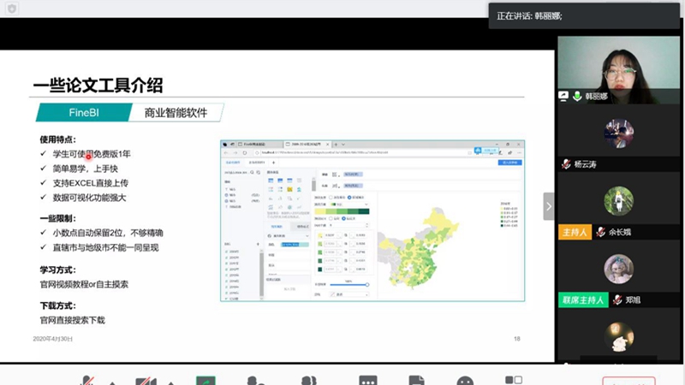685x385 pixels.
Task: Open the members toolbar icon
Action: coord(309,381)
